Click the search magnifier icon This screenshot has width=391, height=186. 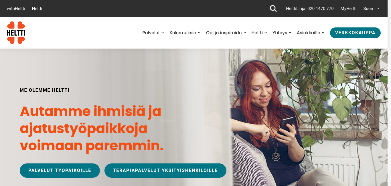(273, 9)
